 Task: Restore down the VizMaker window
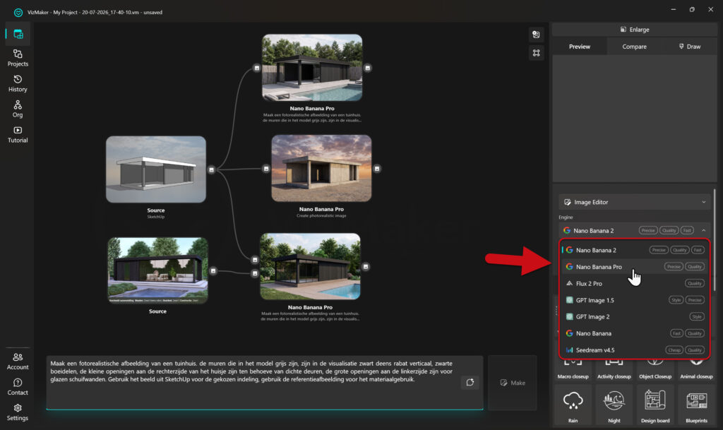click(692, 9)
